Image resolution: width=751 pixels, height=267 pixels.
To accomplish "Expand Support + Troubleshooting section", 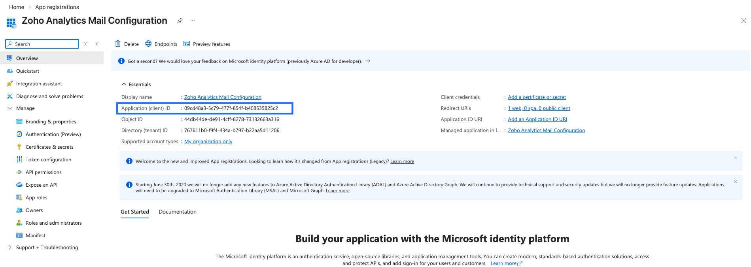I will [x=10, y=247].
